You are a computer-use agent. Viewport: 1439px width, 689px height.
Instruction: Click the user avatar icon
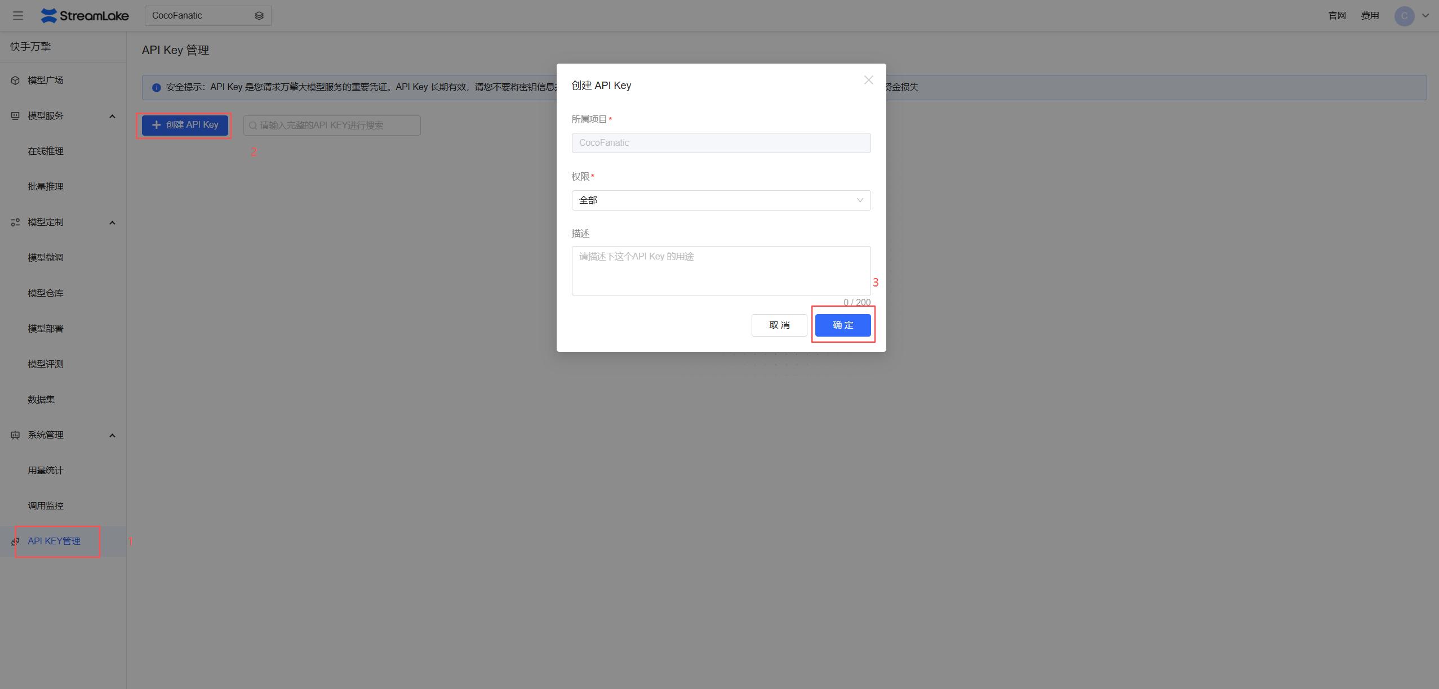[x=1404, y=16]
